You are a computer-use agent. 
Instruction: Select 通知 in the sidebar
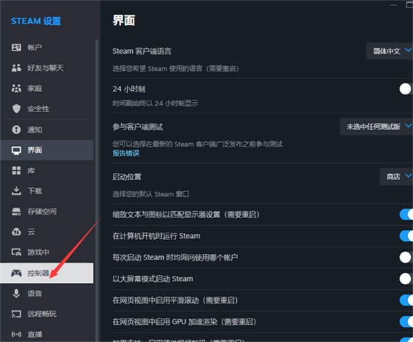47,129
